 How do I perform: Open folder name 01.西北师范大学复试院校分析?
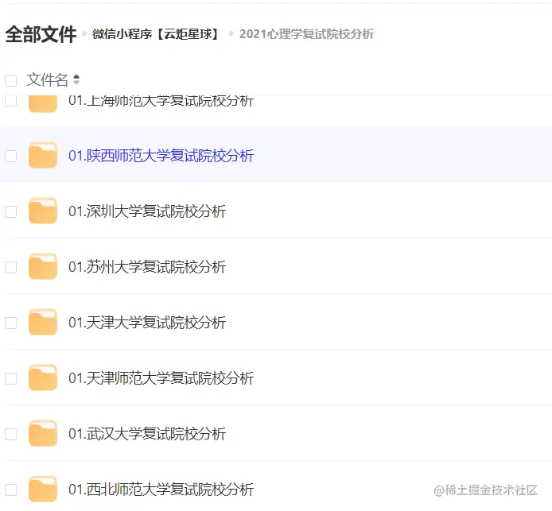(x=161, y=490)
